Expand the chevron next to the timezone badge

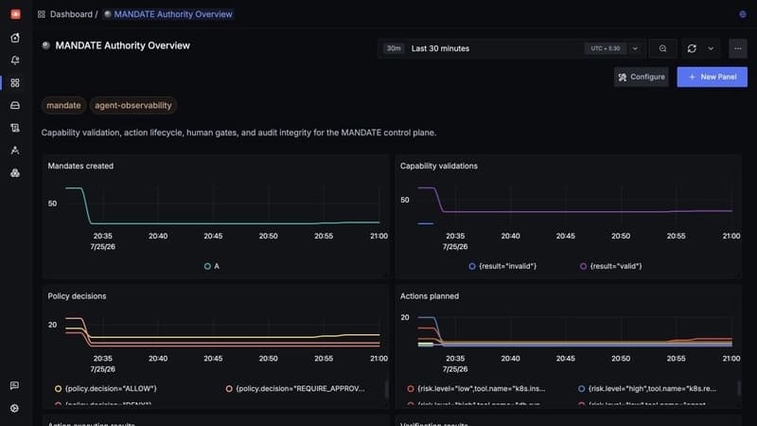635,48
